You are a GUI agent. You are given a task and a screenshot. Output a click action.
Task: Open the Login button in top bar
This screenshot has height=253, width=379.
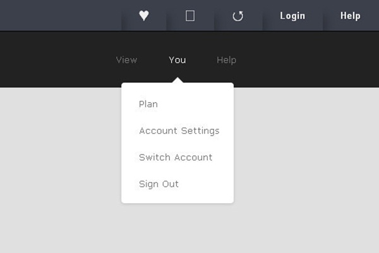click(x=292, y=16)
